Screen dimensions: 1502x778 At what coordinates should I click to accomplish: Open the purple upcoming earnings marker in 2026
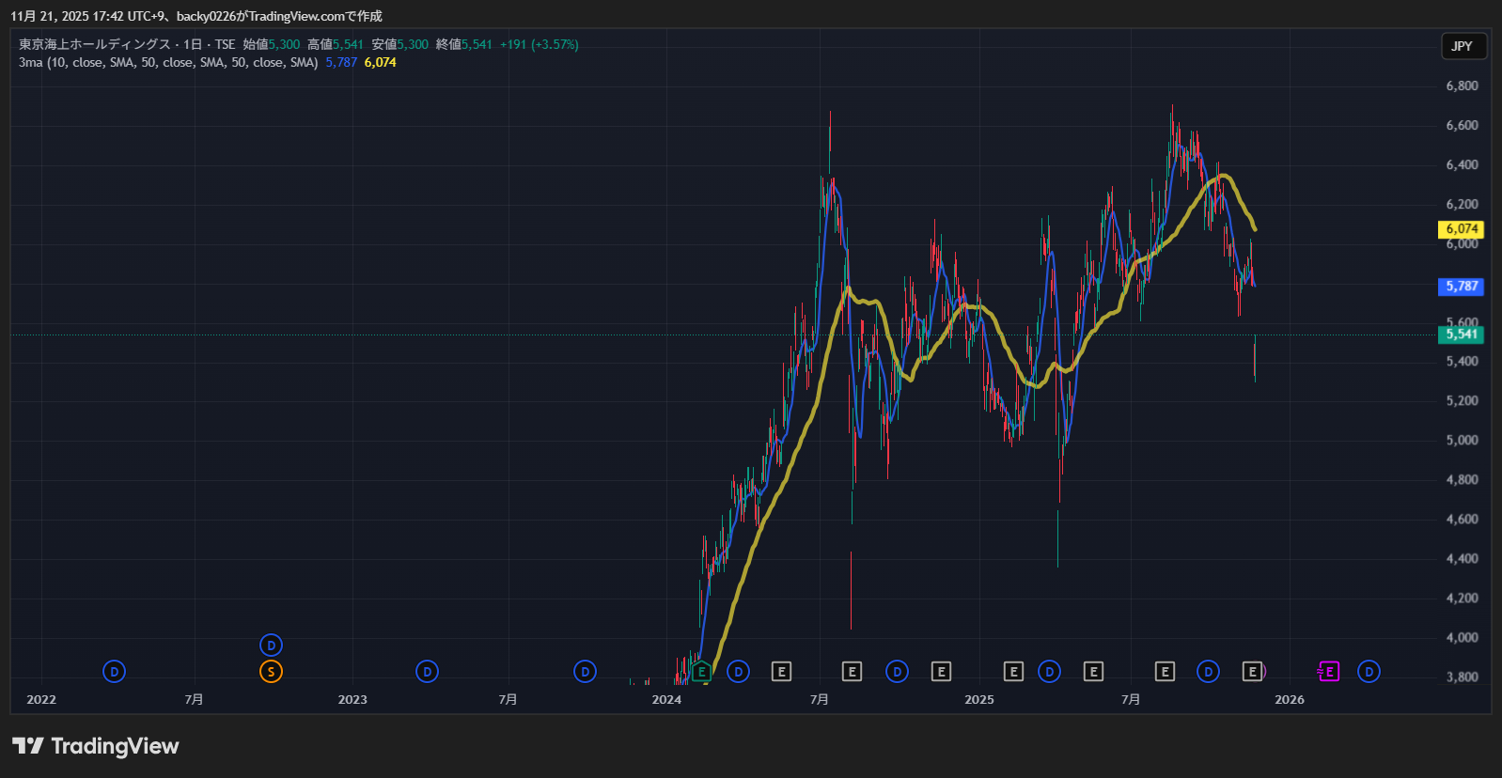click(x=1328, y=672)
